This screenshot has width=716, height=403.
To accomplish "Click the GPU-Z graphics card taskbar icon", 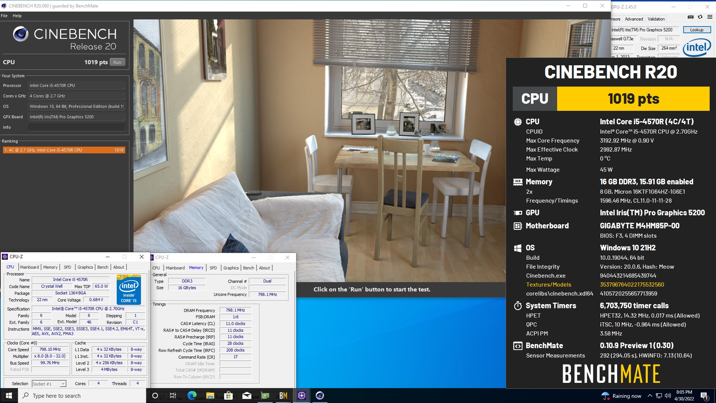I will (x=265, y=396).
